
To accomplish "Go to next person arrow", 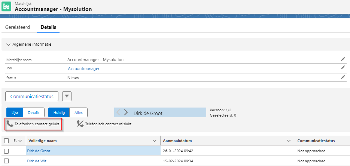I will tap(126, 112).
